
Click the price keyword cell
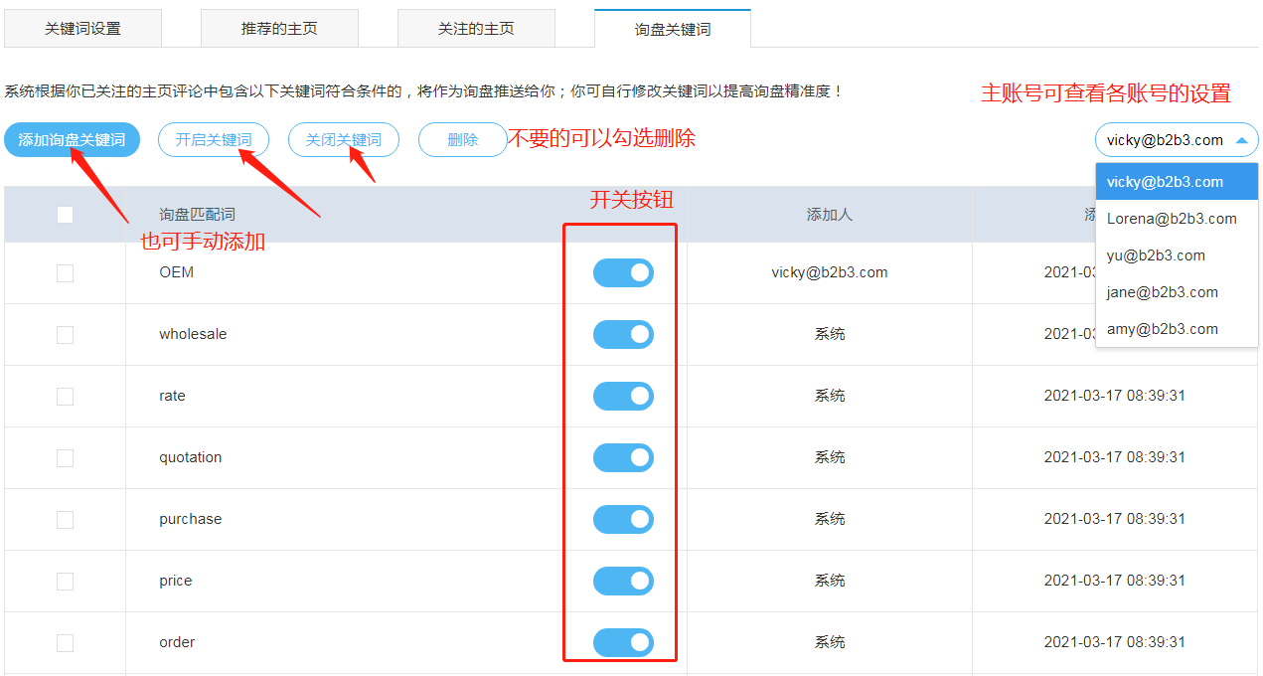point(175,581)
